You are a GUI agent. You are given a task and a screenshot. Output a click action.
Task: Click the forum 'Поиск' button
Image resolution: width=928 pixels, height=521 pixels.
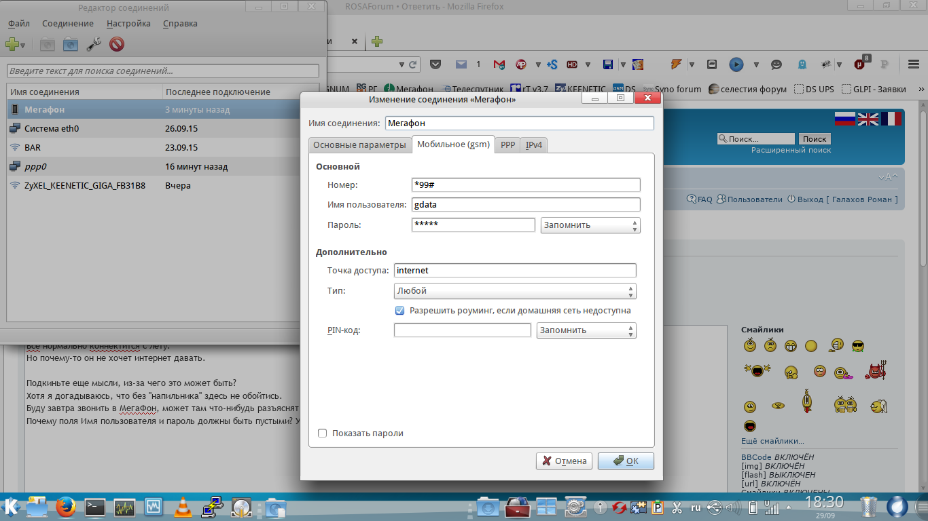[815, 138]
